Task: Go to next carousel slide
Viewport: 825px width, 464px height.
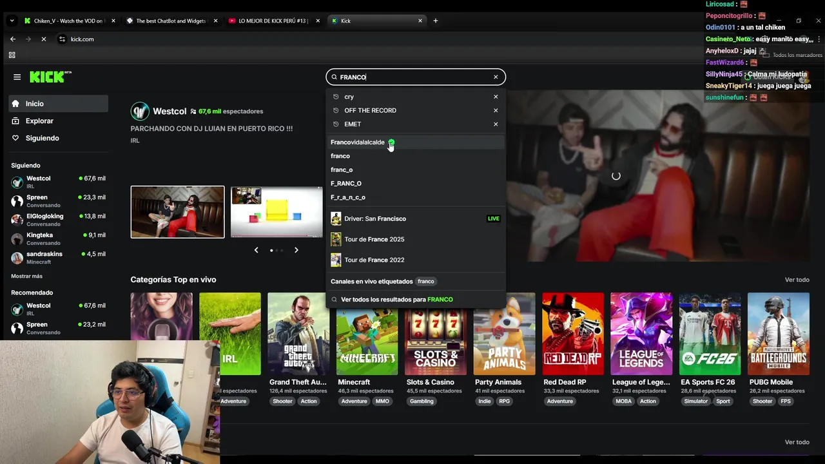Action: coord(296,250)
